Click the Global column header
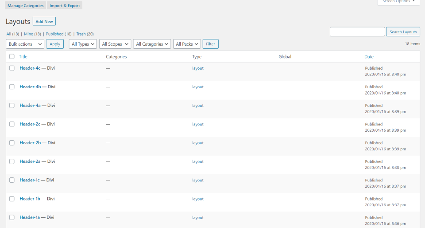Screen dimensions: 425x228 click(x=285, y=57)
